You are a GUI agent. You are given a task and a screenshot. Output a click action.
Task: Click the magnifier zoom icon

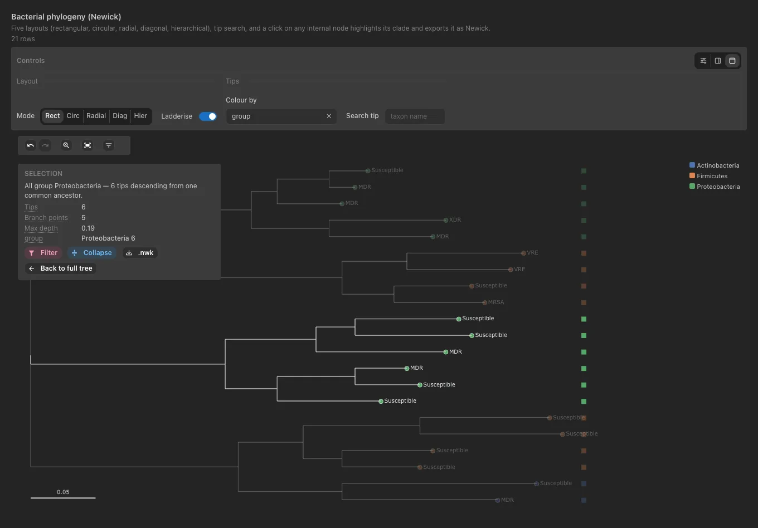click(x=66, y=145)
